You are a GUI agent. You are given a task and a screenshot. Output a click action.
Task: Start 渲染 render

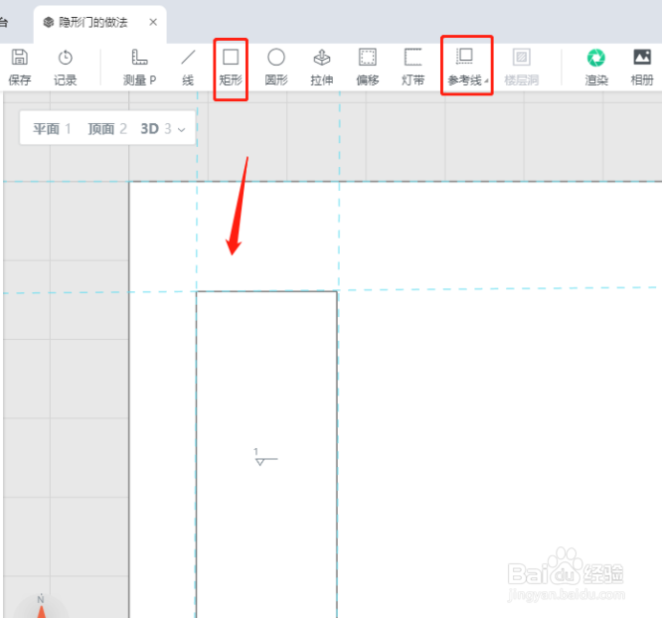pos(596,68)
